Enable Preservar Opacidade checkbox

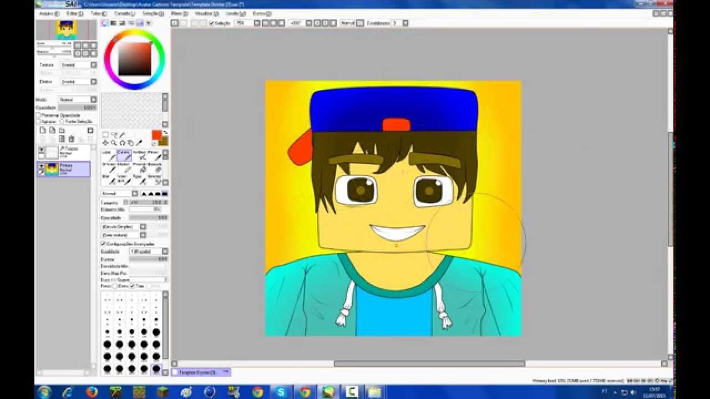pos(38,115)
